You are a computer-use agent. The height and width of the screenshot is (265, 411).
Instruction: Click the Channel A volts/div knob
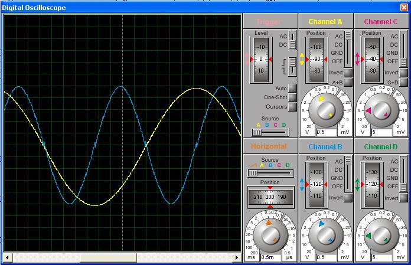[326, 110]
